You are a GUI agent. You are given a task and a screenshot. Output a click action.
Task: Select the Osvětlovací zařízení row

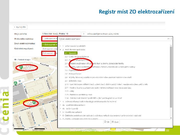(72, 112)
